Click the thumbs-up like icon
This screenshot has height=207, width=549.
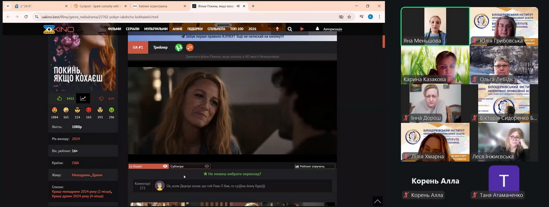point(60,99)
